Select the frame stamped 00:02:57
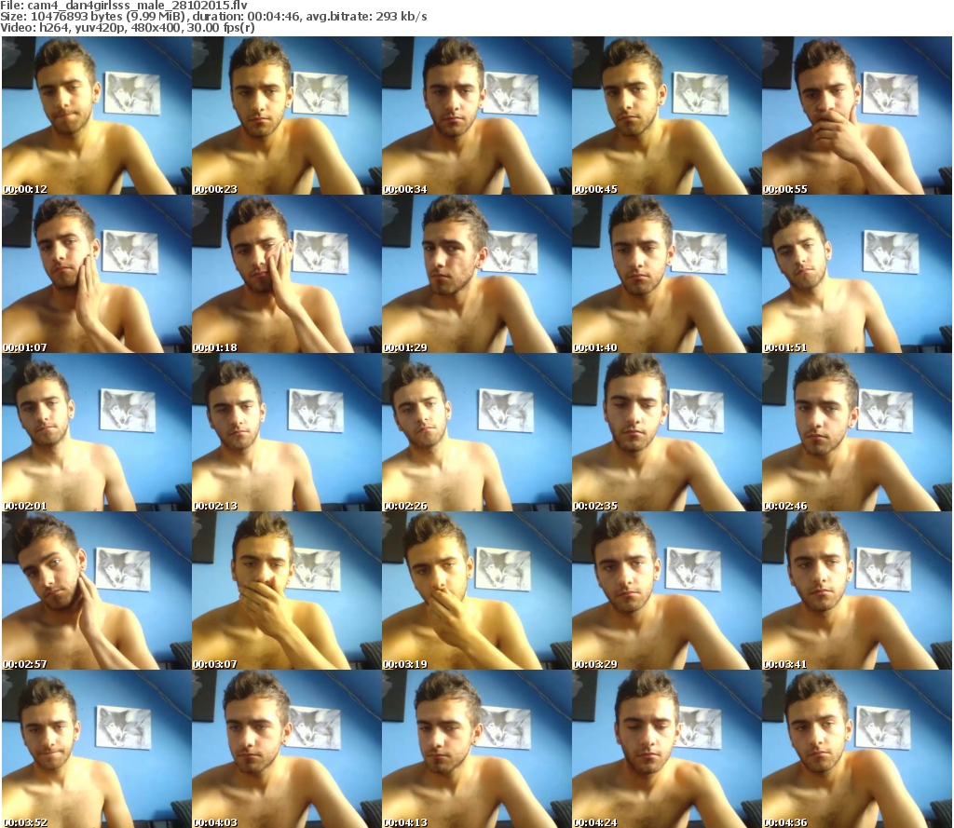 click(96, 590)
